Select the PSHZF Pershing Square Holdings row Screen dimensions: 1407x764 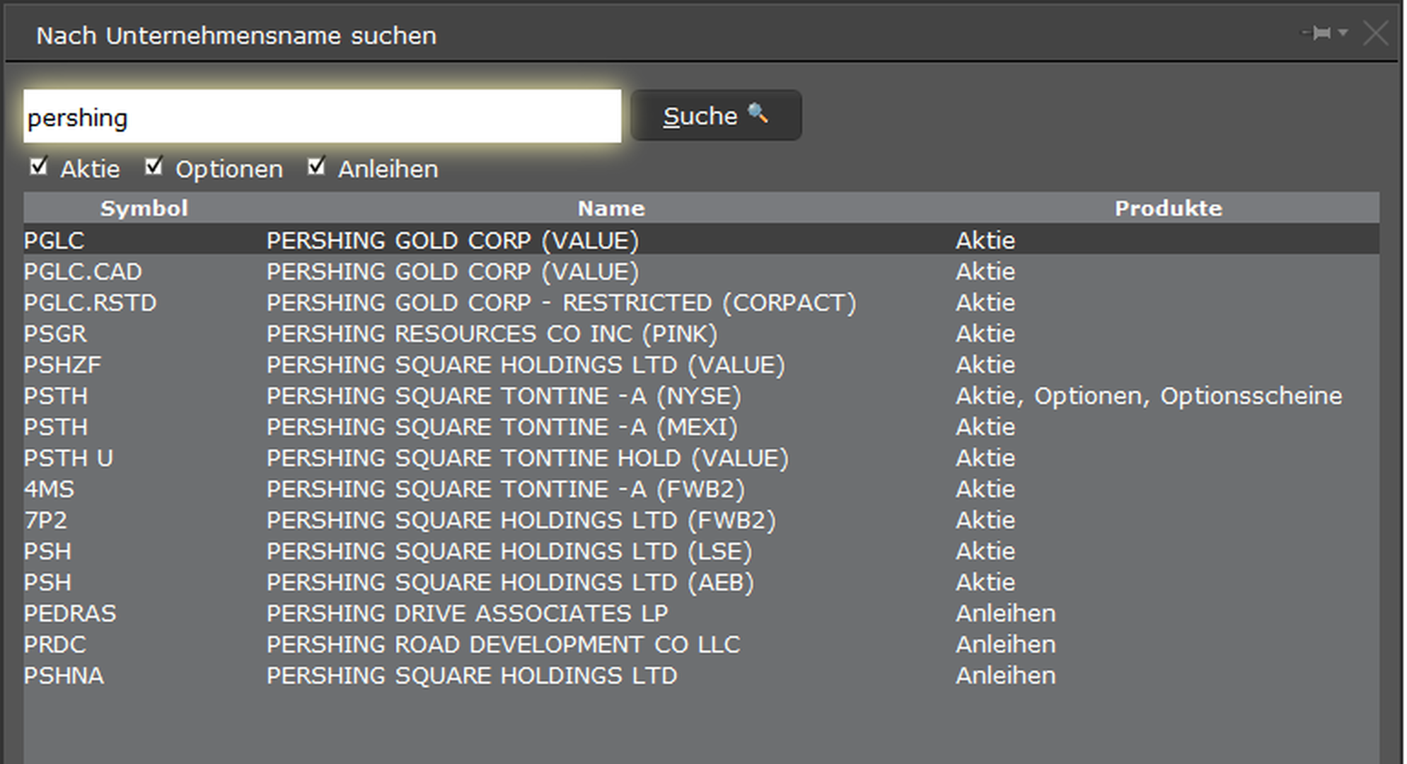pyautogui.click(x=701, y=365)
